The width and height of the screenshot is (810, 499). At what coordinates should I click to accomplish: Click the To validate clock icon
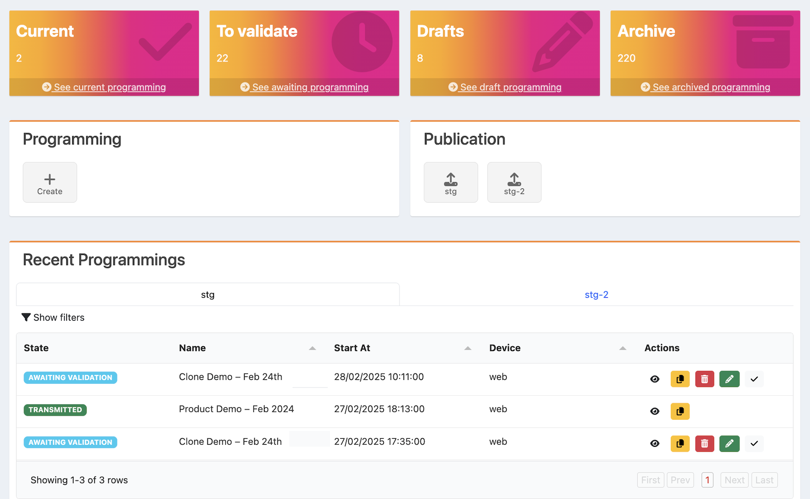pos(362,42)
